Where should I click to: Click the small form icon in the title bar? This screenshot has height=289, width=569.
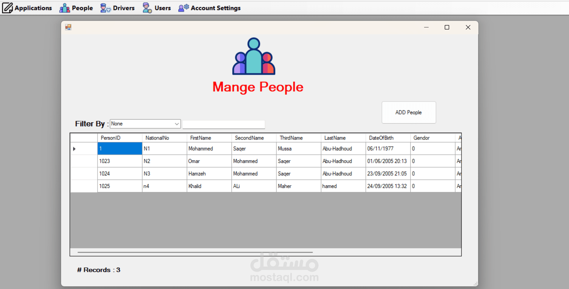point(68,27)
